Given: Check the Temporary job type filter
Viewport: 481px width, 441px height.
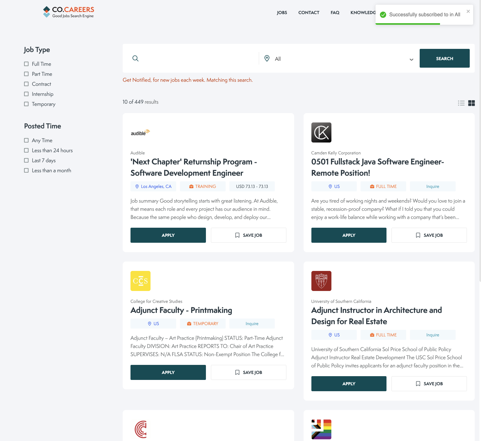Looking at the screenshot, I should click(x=26, y=104).
